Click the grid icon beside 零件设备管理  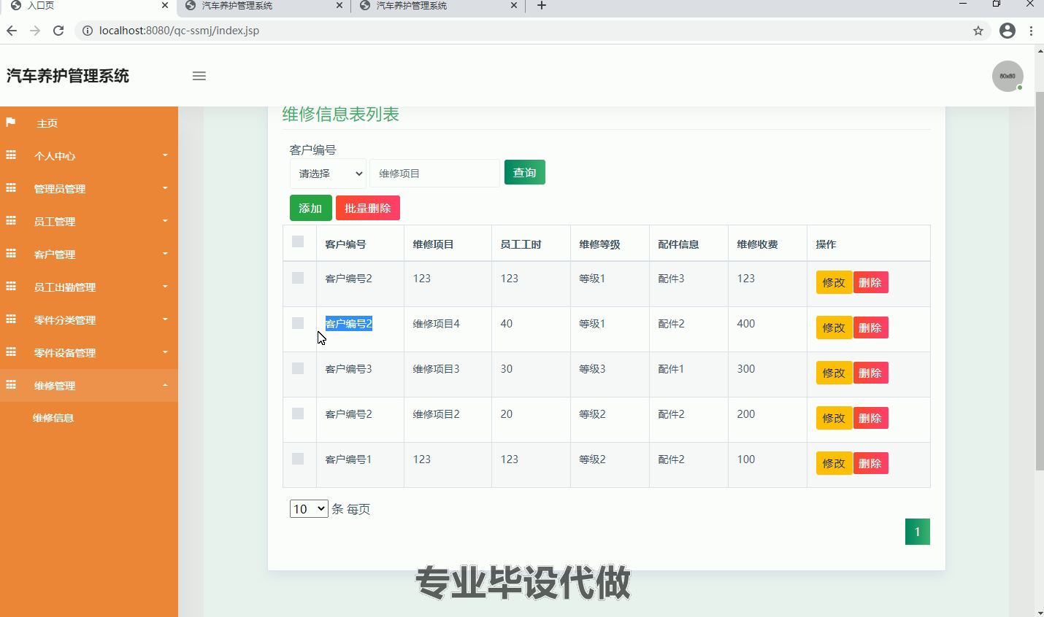click(x=11, y=352)
